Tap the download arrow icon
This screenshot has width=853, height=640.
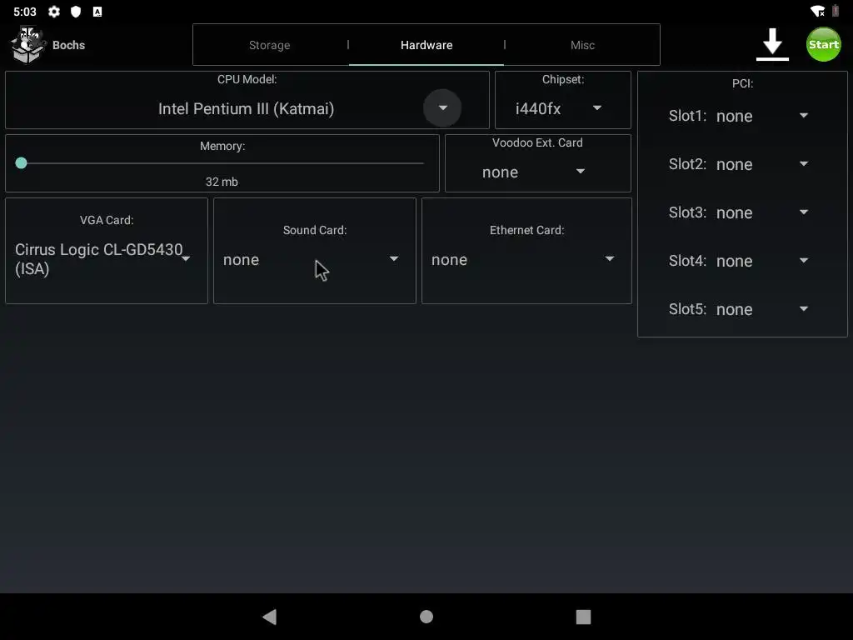click(772, 45)
